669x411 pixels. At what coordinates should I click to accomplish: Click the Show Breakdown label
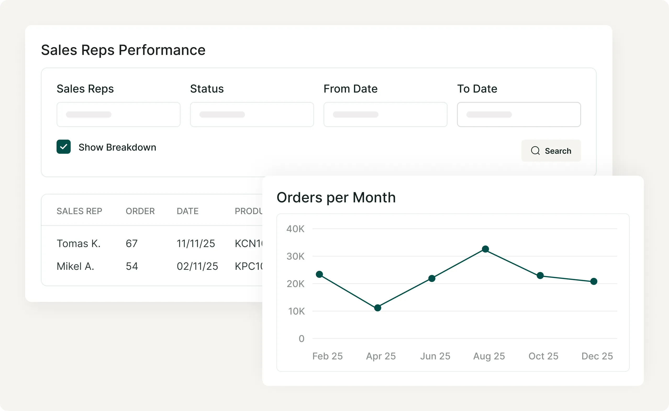tap(117, 147)
